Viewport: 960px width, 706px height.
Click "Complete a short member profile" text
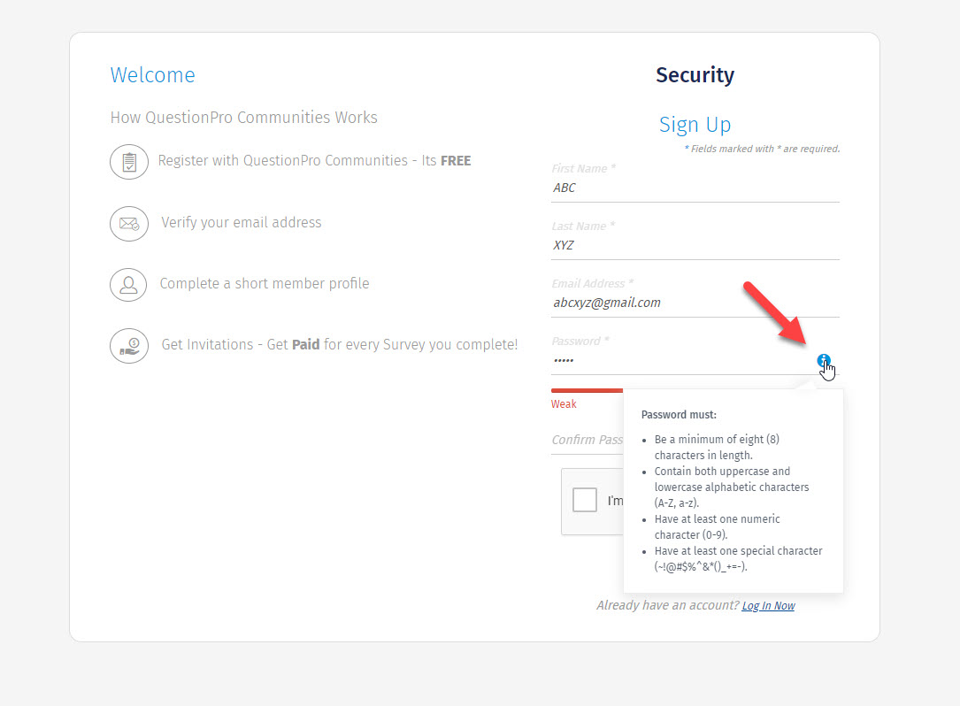pos(264,284)
